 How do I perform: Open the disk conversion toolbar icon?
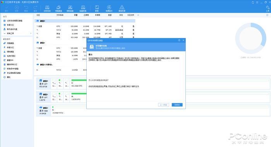click(x=83, y=9)
